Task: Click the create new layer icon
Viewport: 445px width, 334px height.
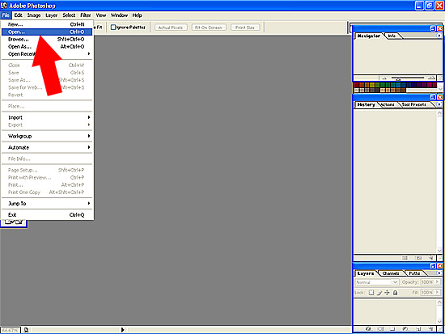Action: point(418,329)
